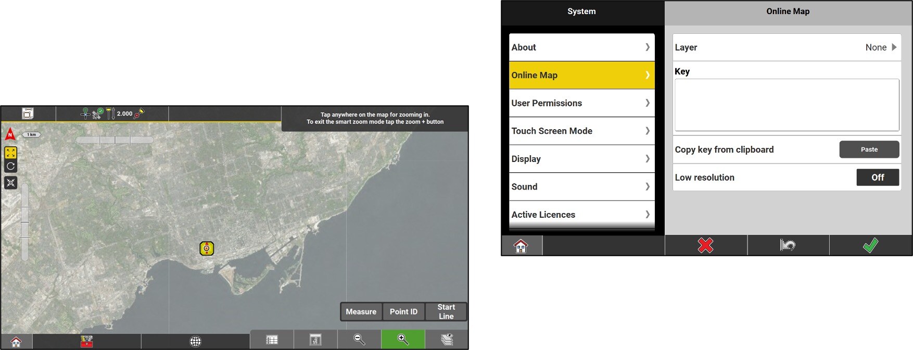Select About in the System menu
Image resolution: width=913 pixels, height=350 pixels.
581,47
